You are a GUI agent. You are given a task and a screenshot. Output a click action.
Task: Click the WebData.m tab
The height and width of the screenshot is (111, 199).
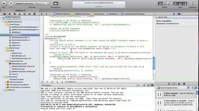pos(20,10)
